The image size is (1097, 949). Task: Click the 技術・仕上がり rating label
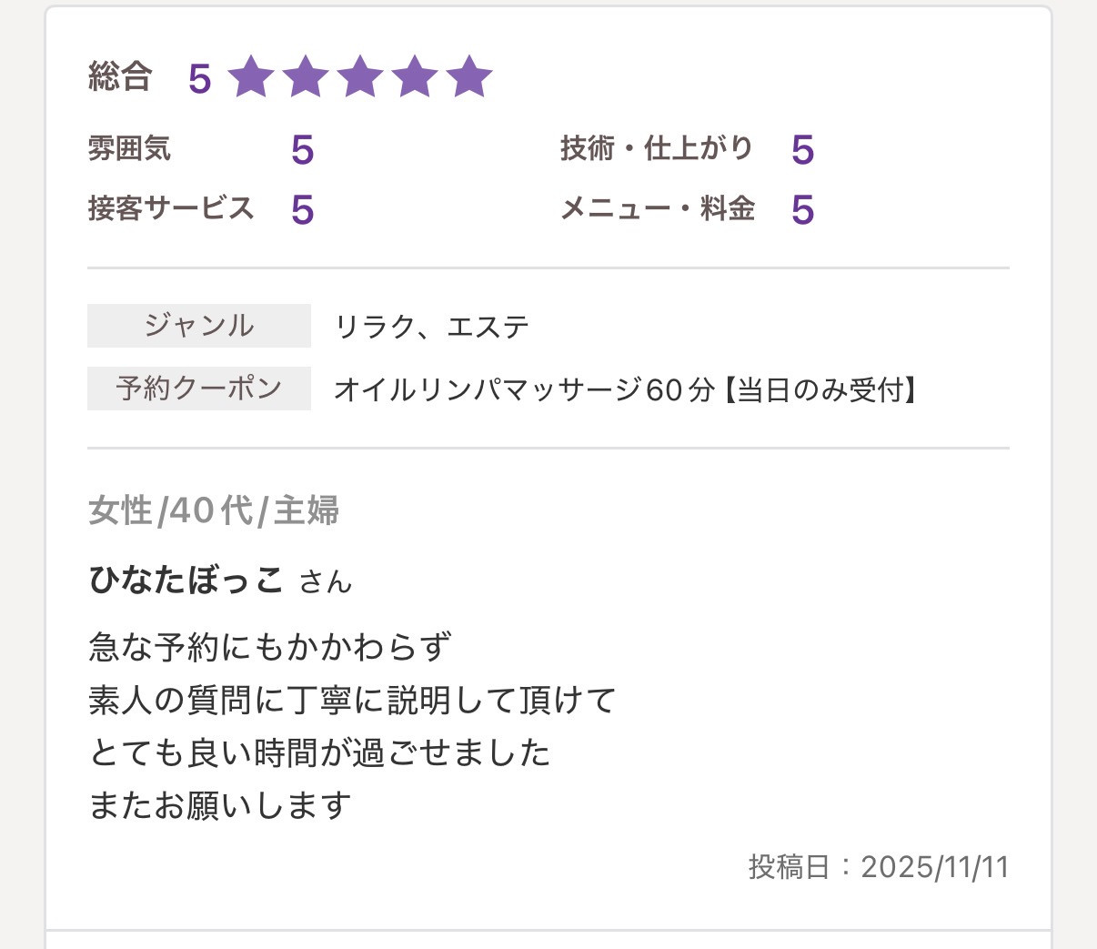click(657, 148)
